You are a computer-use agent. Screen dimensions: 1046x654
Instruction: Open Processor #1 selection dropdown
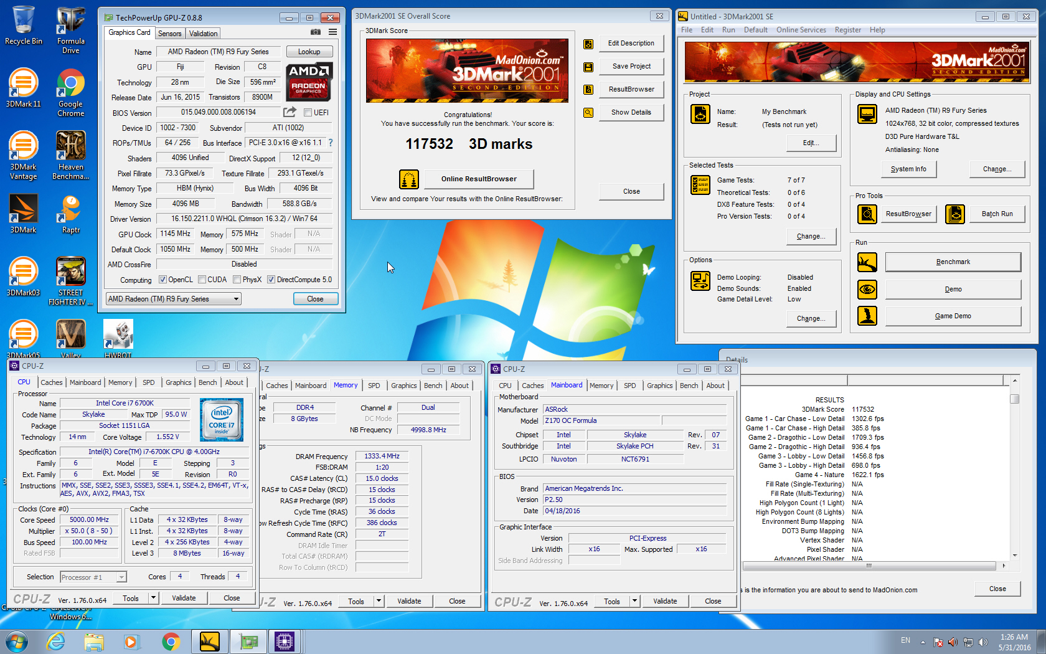(93, 577)
